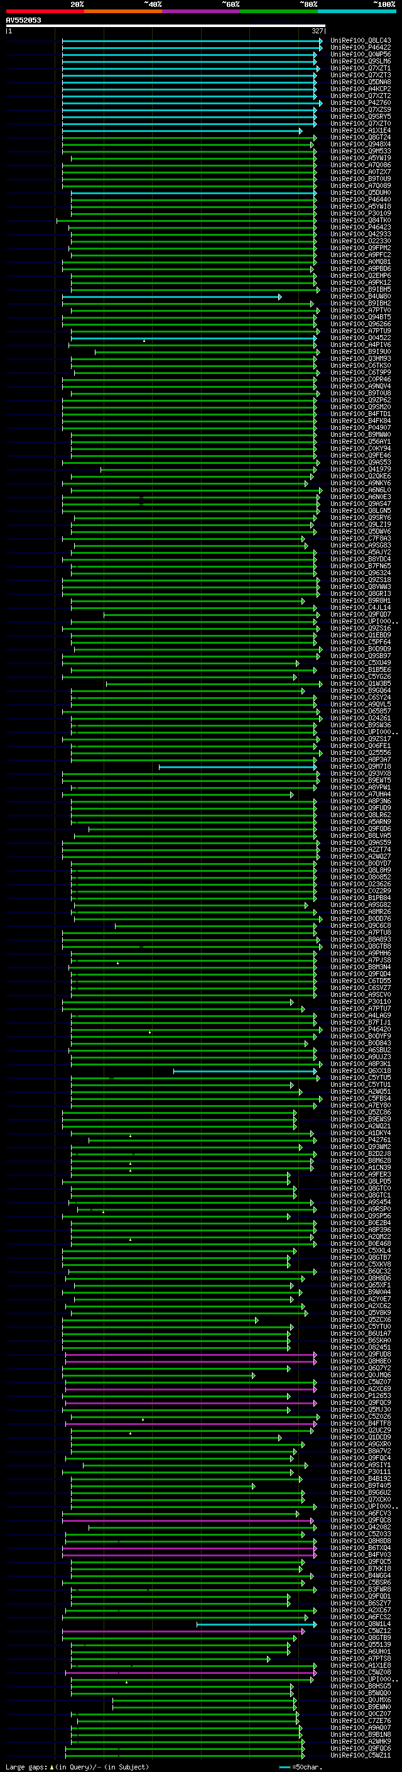Select the UniRef100_A2XC69 hit label
The image size is (402, 1772).
click(360, 1389)
